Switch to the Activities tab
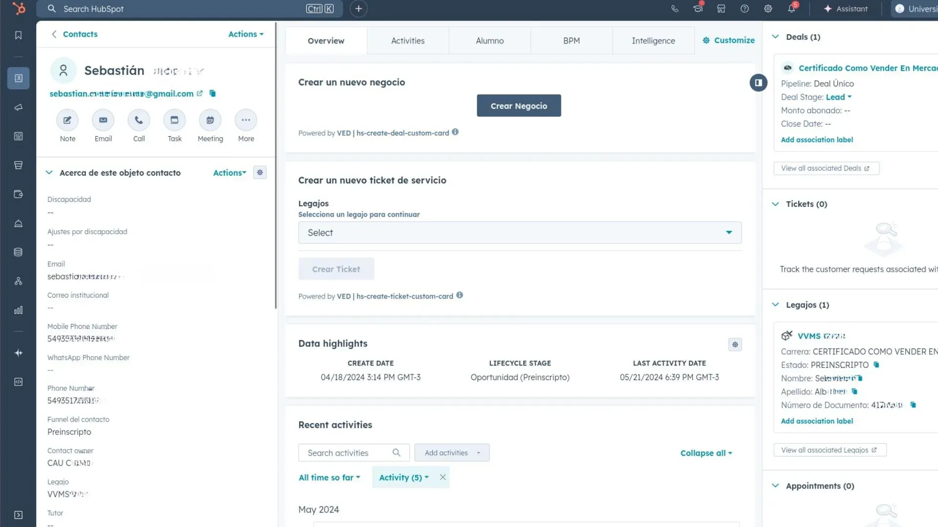This screenshot has width=938, height=527. [407, 41]
